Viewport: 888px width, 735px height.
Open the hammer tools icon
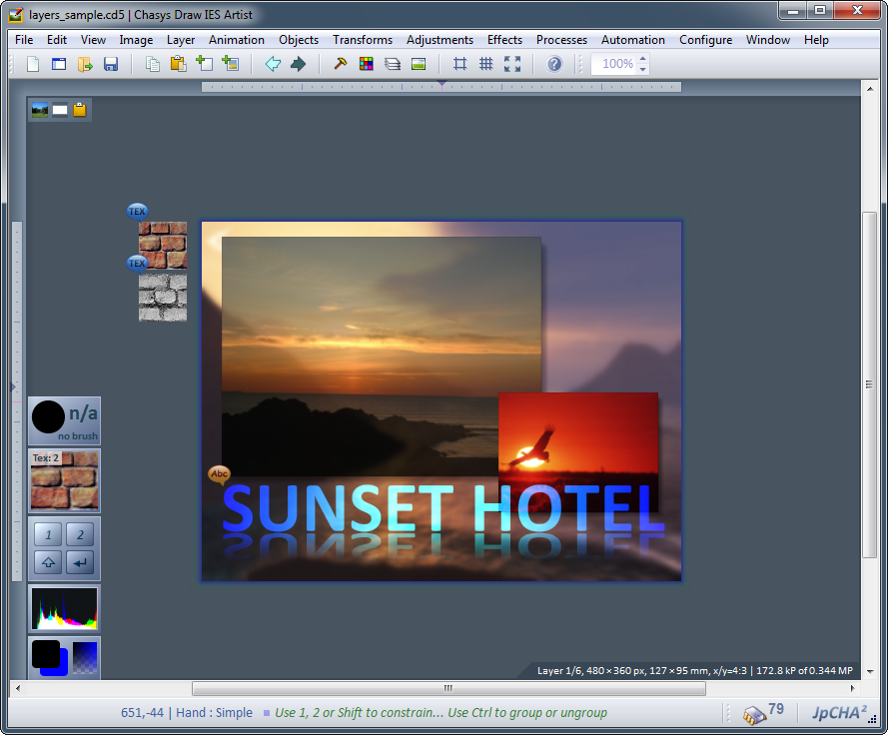coord(341,64)
